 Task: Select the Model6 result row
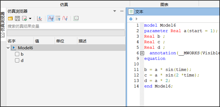point(68,48)
